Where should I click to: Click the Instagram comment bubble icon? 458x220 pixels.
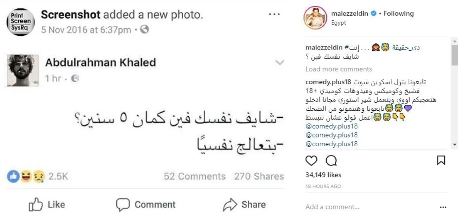(331, 161)
